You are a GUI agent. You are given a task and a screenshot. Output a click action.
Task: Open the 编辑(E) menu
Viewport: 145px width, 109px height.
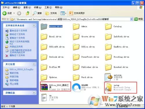point(17,7)
